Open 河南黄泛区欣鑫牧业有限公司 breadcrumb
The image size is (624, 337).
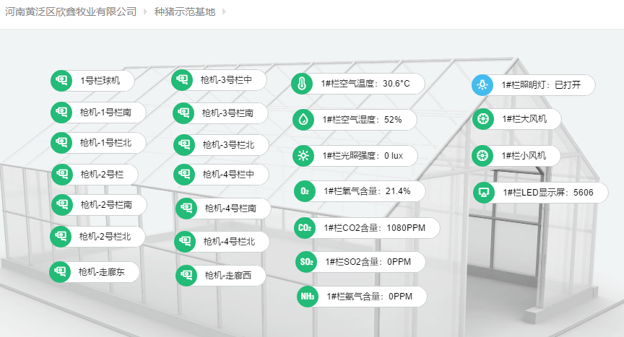click(70, 12)
